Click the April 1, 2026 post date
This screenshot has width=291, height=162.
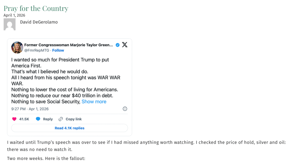[14, 15]
